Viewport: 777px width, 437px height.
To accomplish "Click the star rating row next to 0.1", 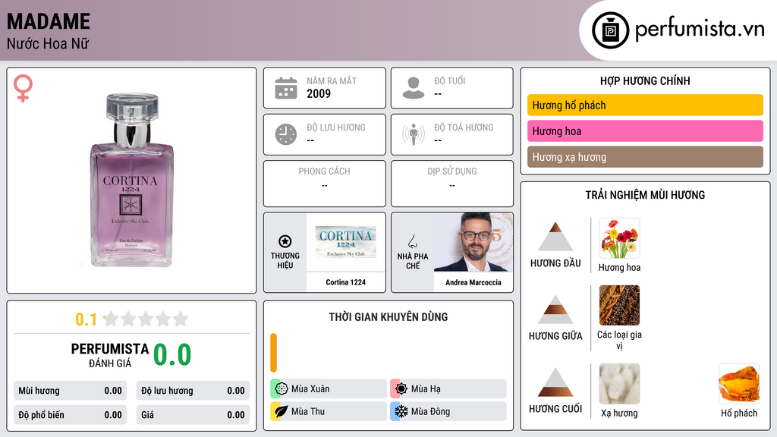I will click(146, 319).
